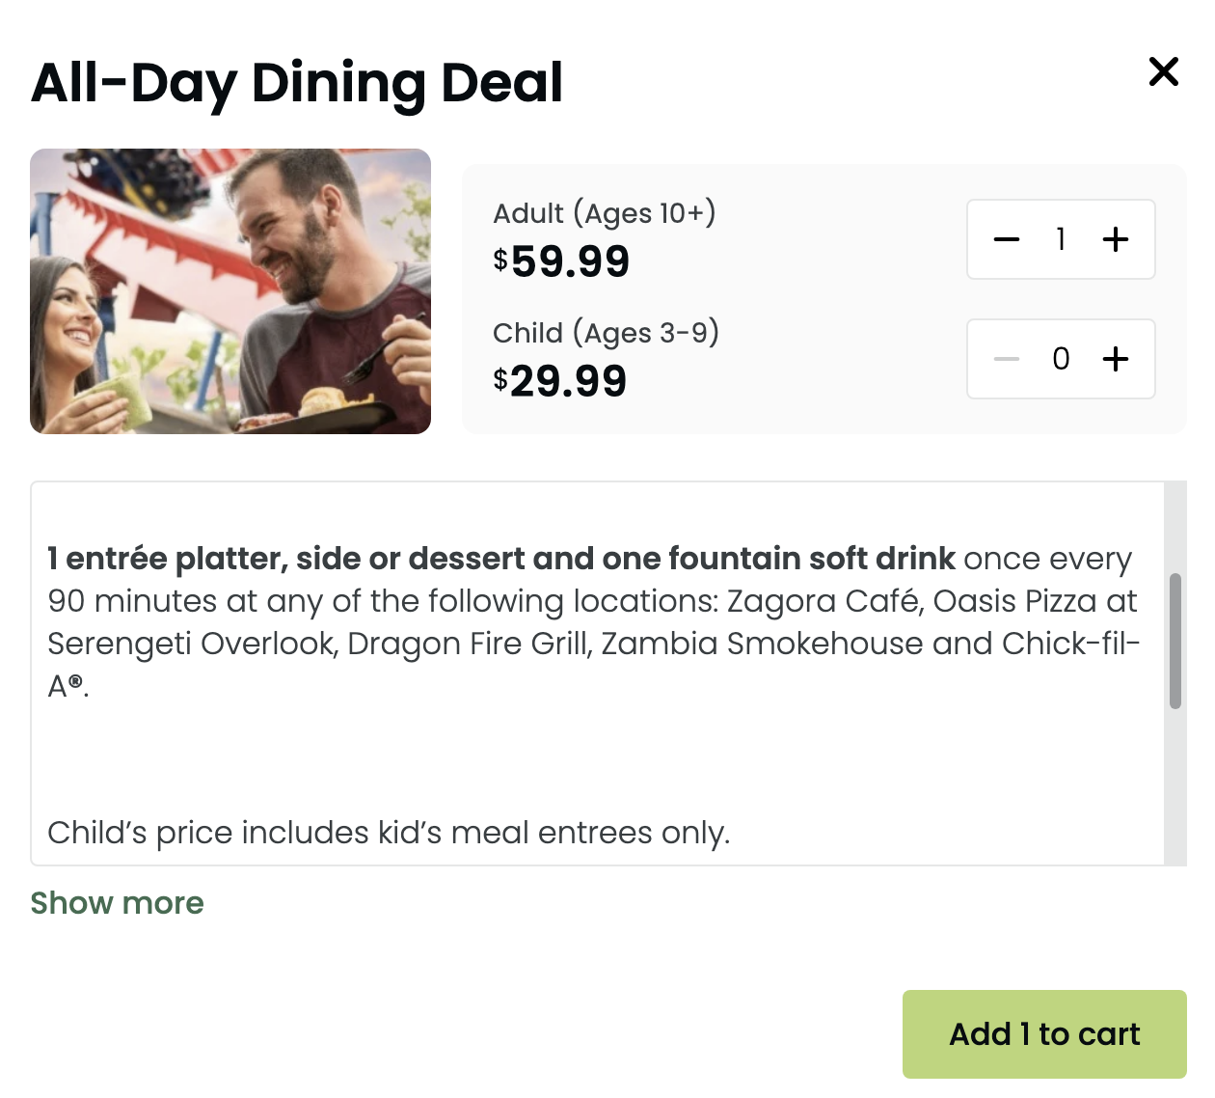Increase Child ticket quantity with plus
Screen dimensions: 1215x1098
click(1116, 359)
